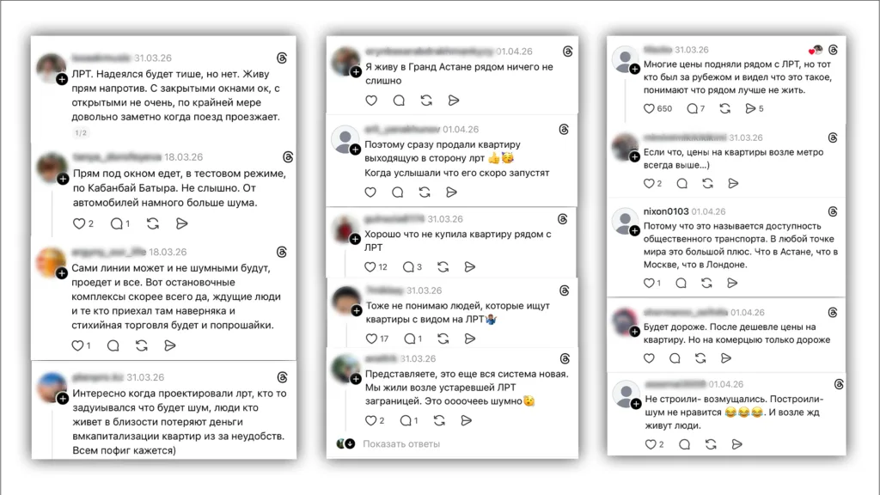Viewport: 880px width, 495px height.
Task: Open comments on the 650-like post
Action: (x=692, y=108)
